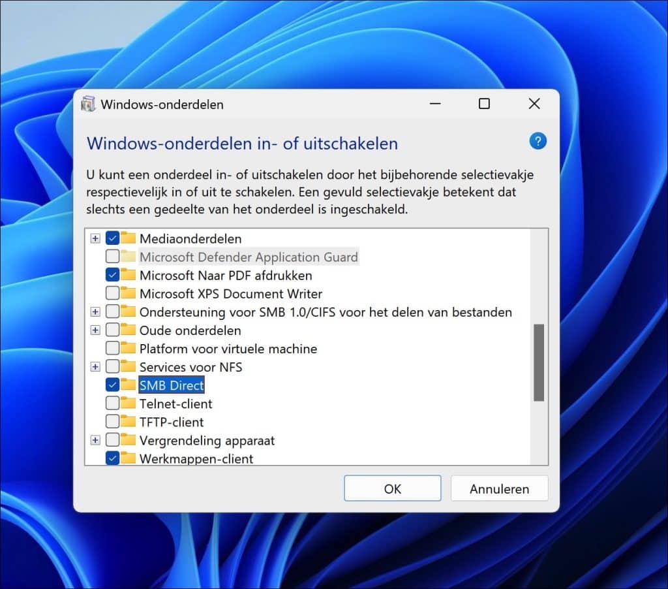Screen dimensions: 668x589
Task: Enable Platform voor virtuele machine checkbox
Action: click(x=112, y=348)
